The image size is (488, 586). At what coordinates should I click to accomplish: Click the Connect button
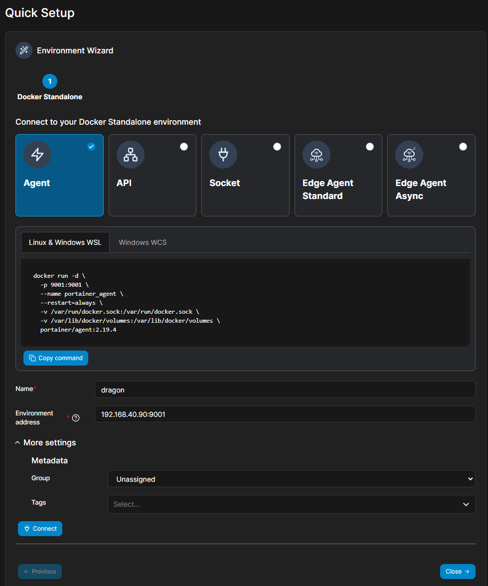point(40,529)
